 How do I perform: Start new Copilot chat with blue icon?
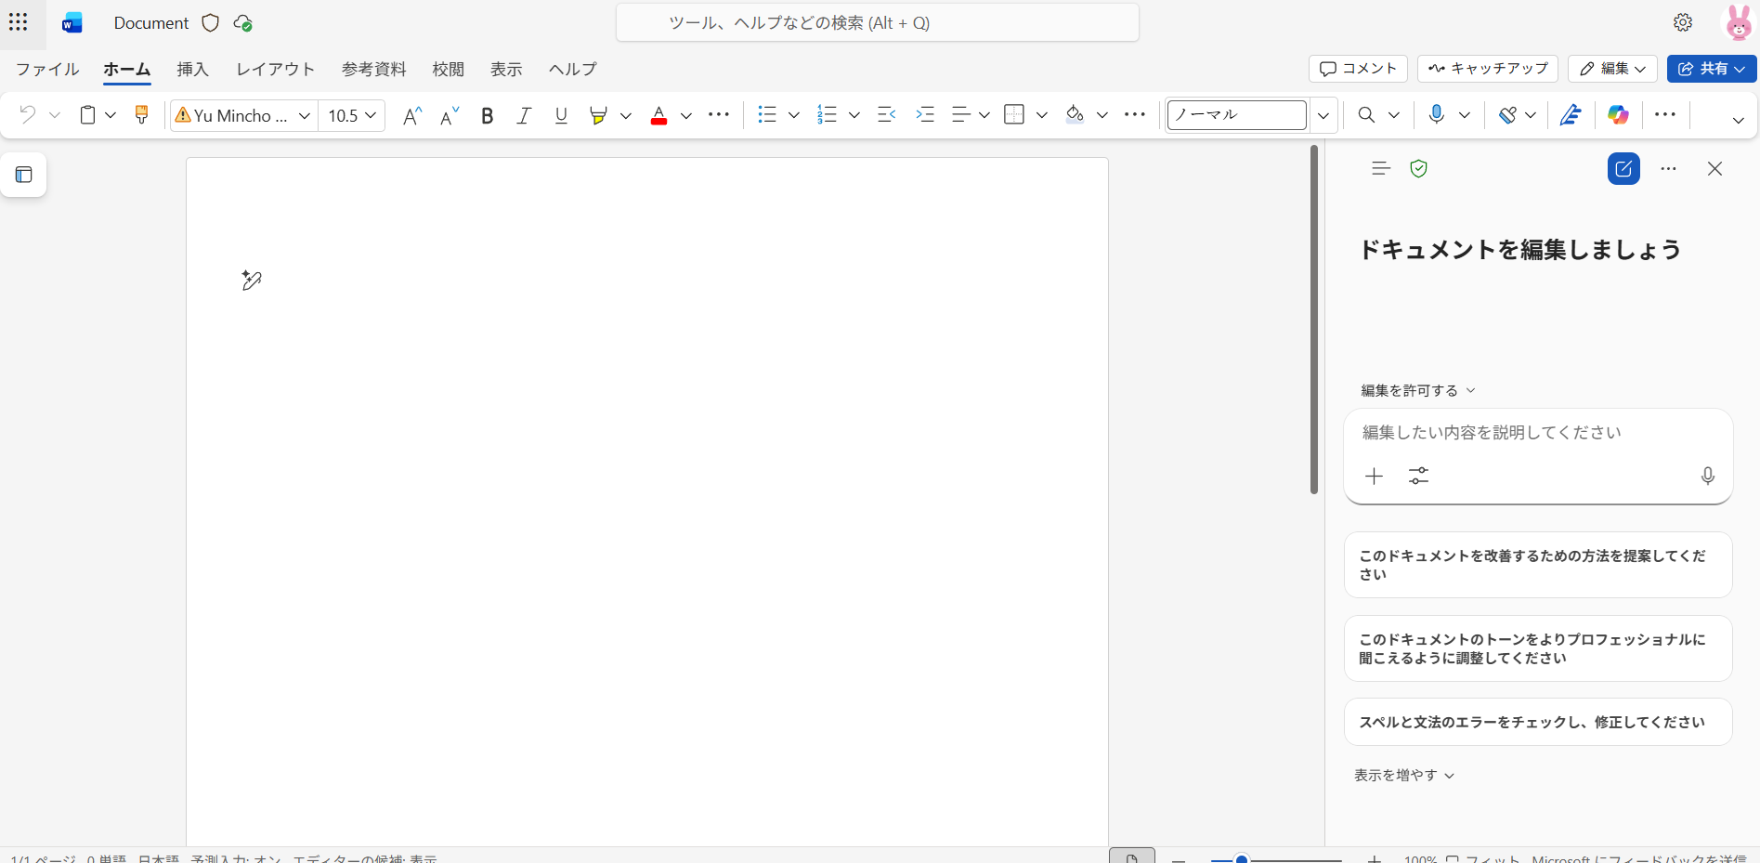1623,169
